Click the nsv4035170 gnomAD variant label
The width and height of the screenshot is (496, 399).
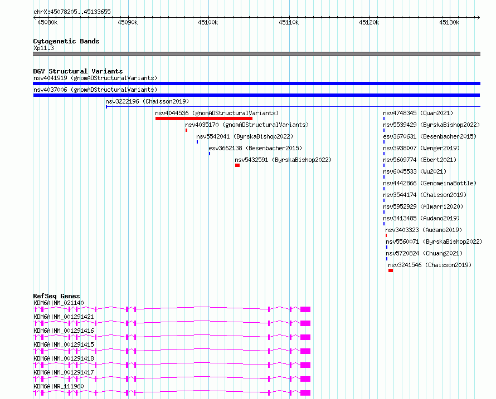[x=247, y=125]
